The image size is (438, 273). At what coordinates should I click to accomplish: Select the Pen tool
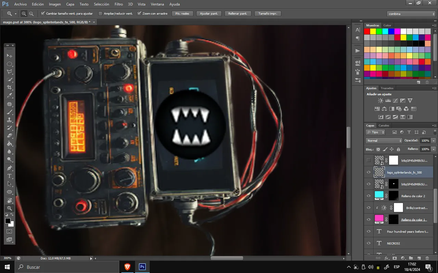click(x=10, y=168)
